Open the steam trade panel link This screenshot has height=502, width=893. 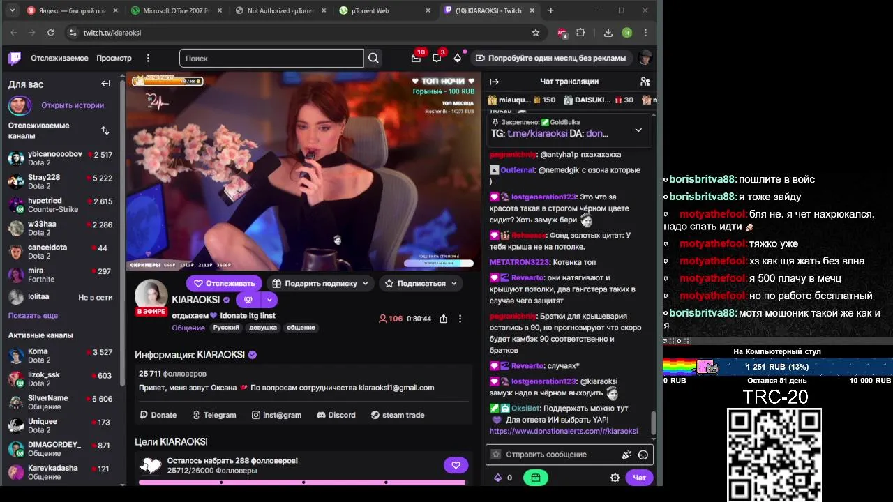(398, 415)
